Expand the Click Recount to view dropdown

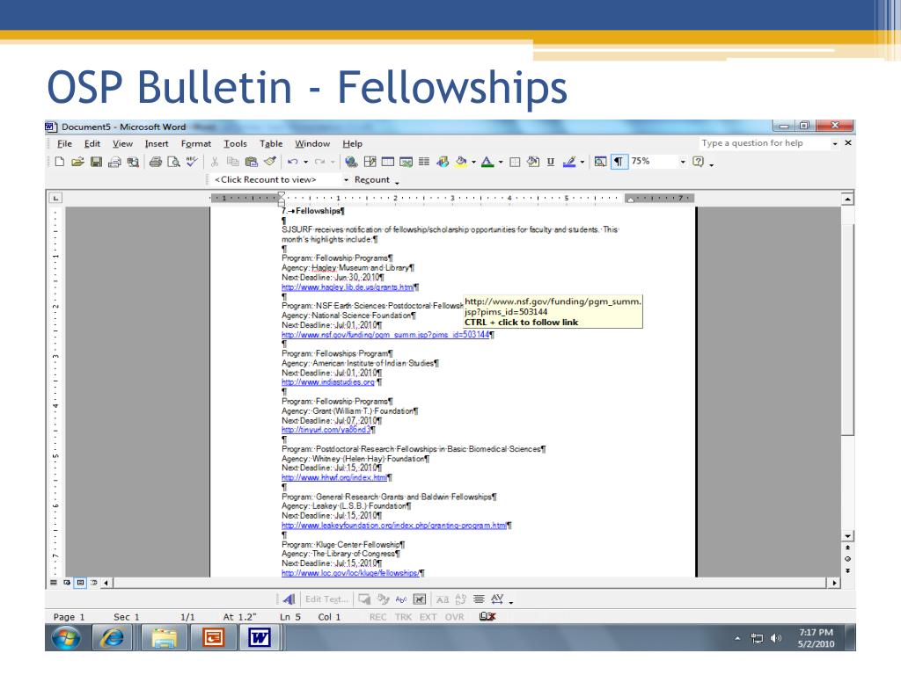click(346, 179)
